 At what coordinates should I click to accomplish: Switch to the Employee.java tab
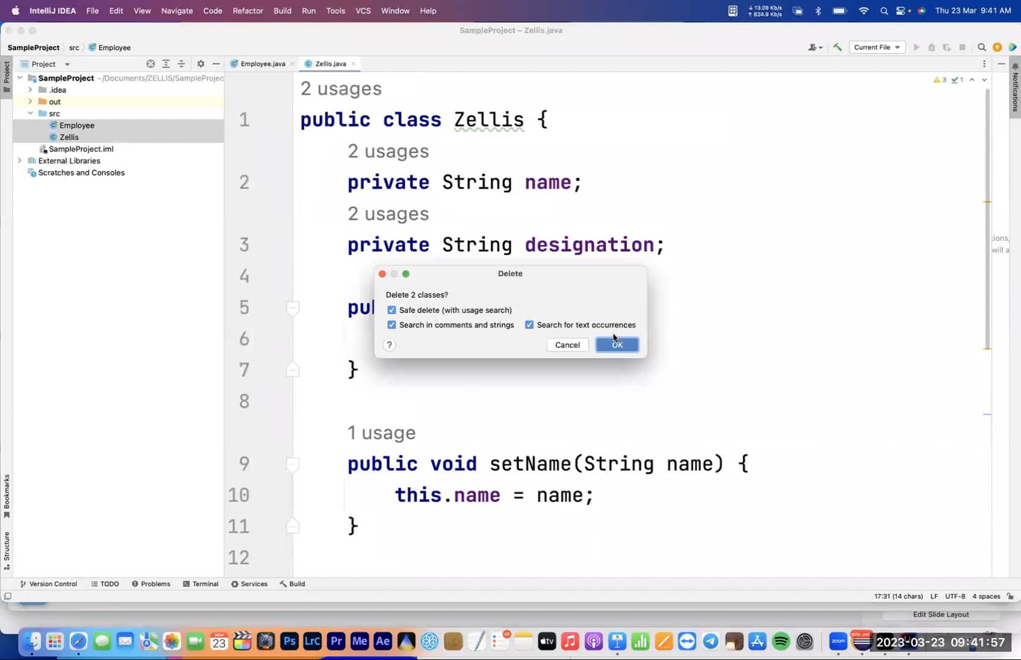[x=261, y=64]
